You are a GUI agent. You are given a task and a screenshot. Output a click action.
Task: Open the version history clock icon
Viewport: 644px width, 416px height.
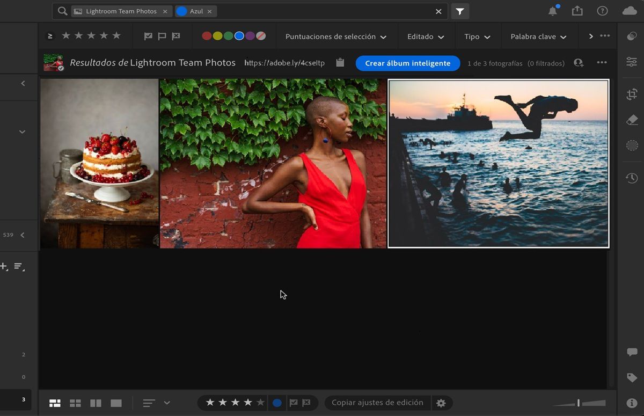pos(632,177)
